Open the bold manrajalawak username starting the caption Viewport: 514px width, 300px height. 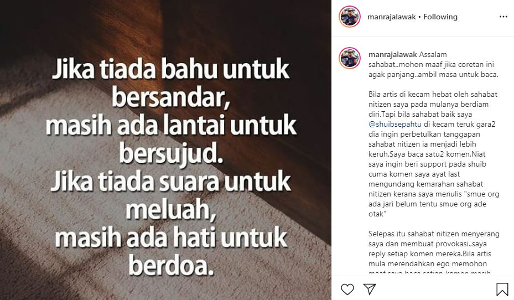coord(393,54)
